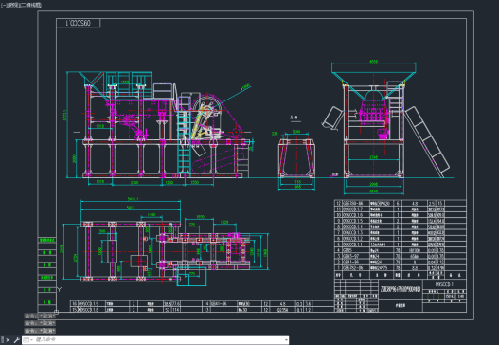Expand the recent commands dropdown
This screenshot has width=499, height=345.
(28, 340)
